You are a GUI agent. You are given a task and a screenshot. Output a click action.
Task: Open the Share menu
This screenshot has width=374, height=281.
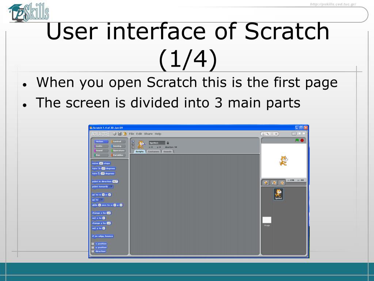pos(148,134)
